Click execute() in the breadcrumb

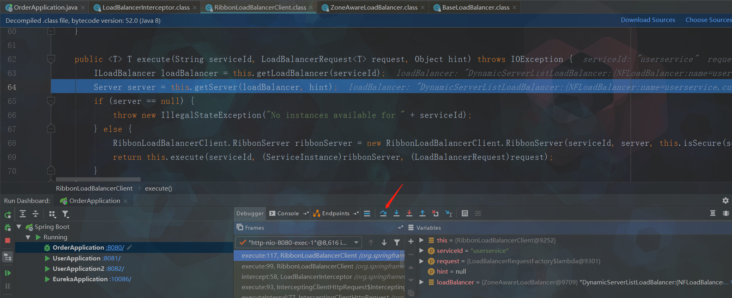point(159,188)
